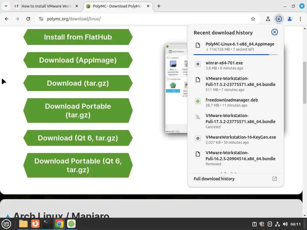Click Install from FlatHub button
307x230 pixels.
tap(78, 37)
